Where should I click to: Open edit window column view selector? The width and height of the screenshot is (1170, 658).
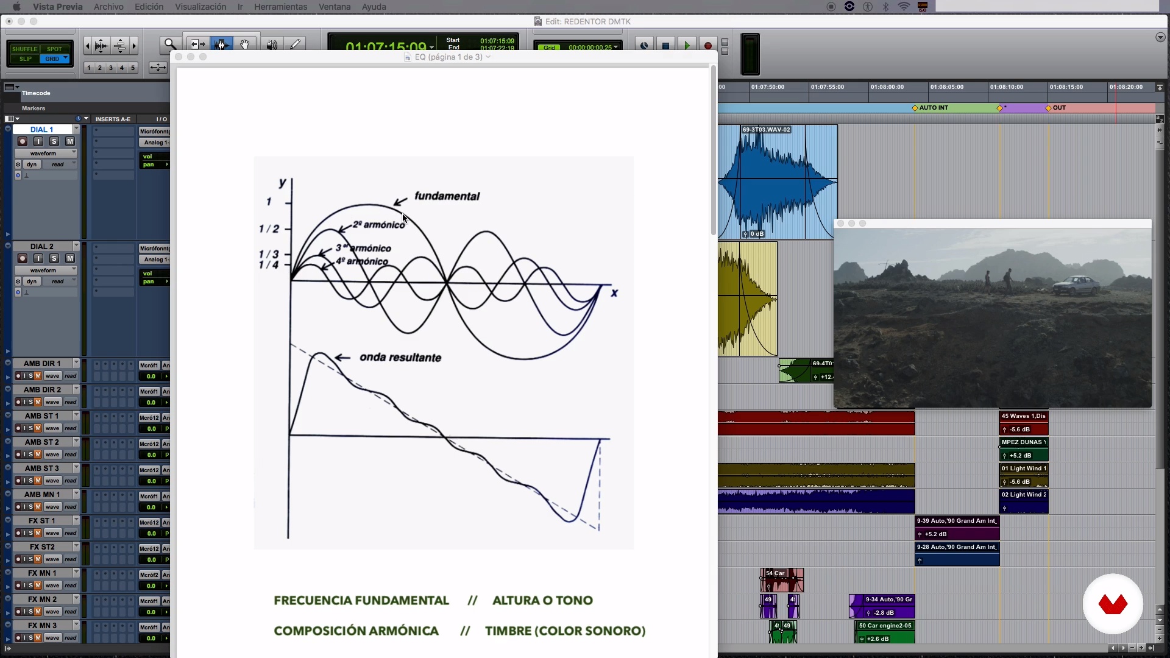click(12, 119)
